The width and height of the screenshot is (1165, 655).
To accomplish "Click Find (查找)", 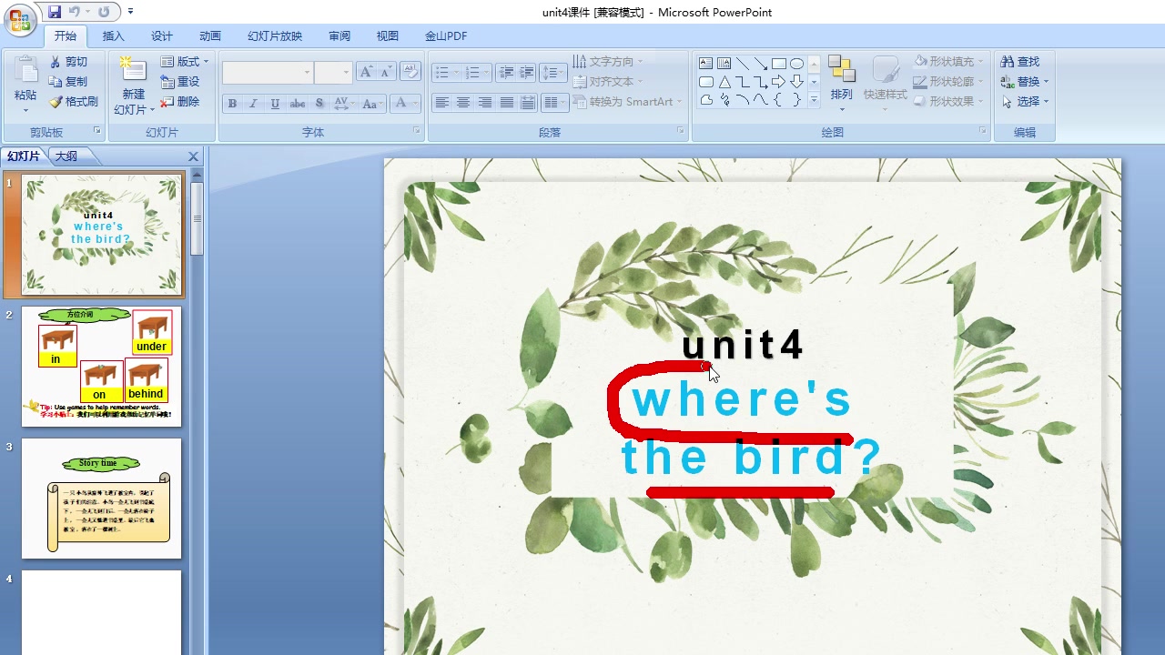I will point(1020,62).
